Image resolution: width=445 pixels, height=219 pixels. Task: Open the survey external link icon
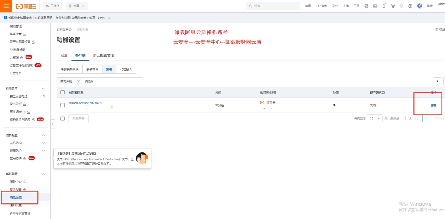coord(109,18)
